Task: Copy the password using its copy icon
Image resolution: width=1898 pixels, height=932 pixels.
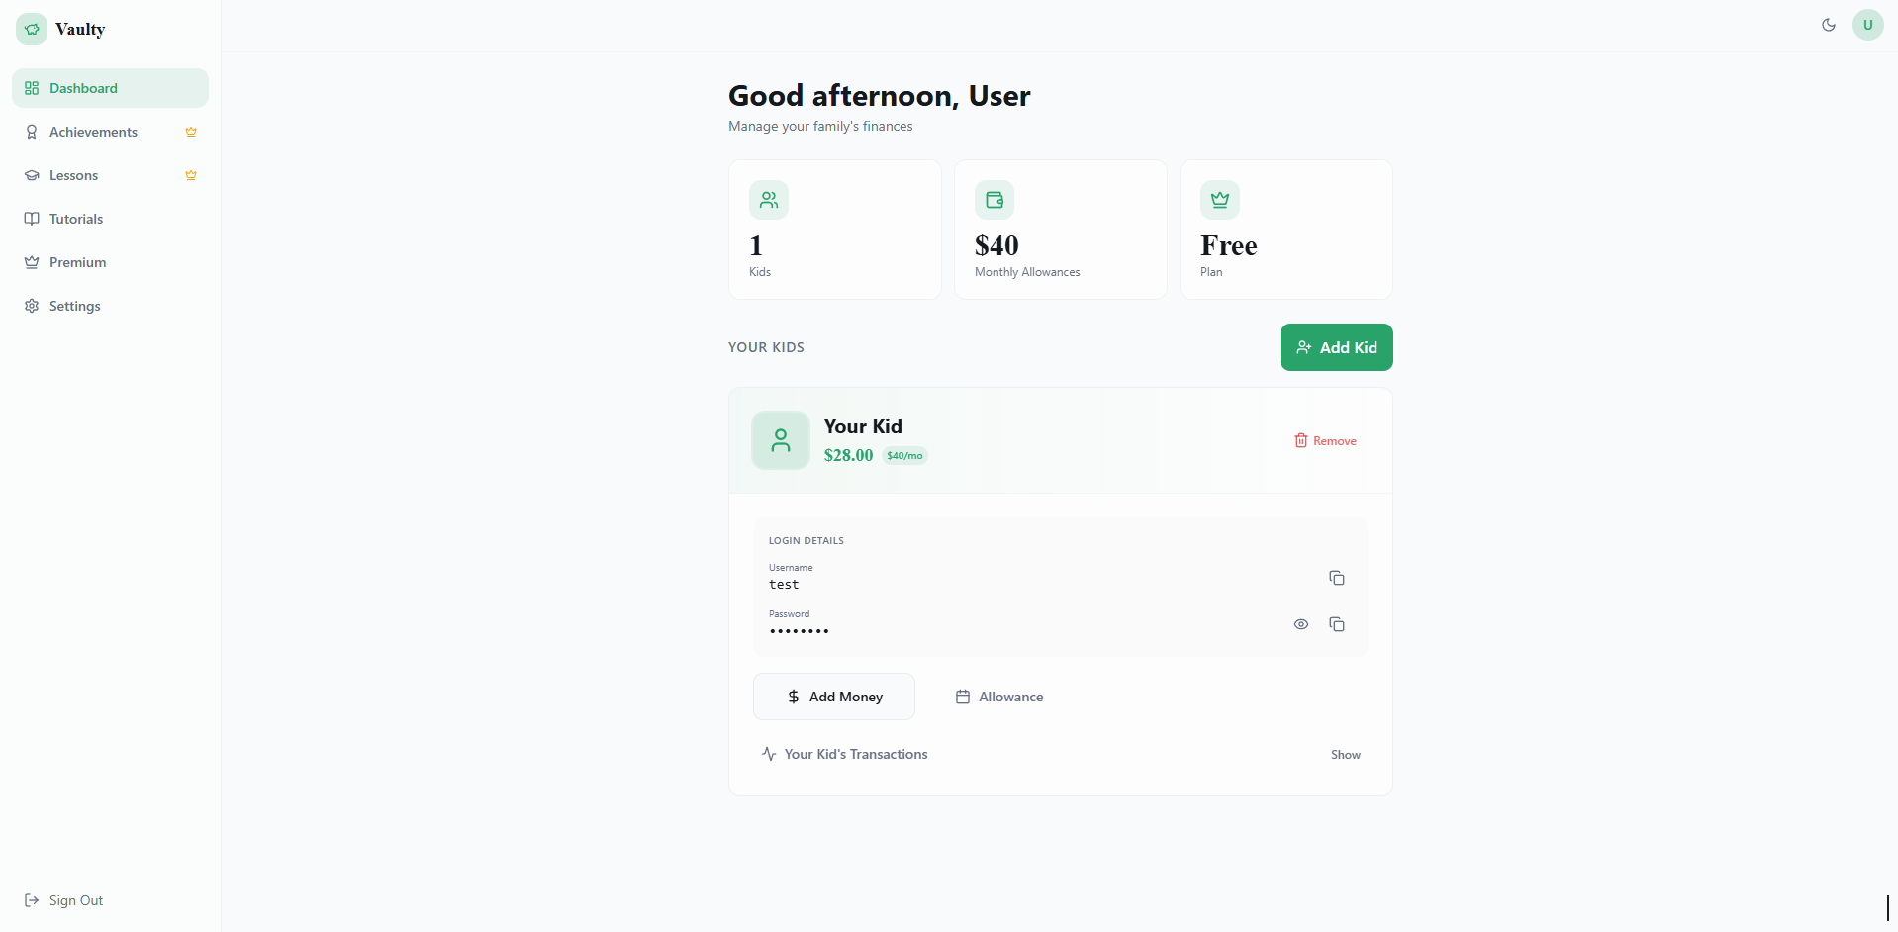Action: click(1336, 624)
